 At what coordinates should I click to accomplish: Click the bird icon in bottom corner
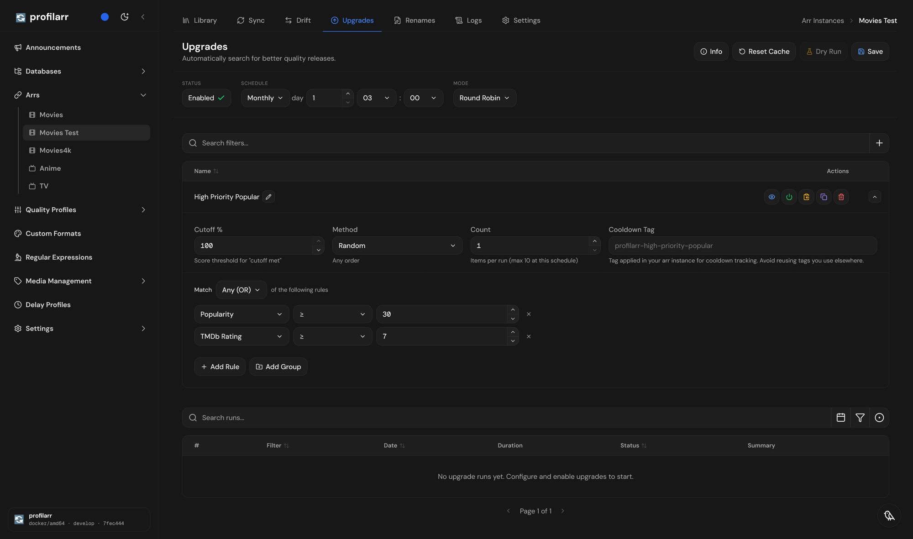coord(889,516)
